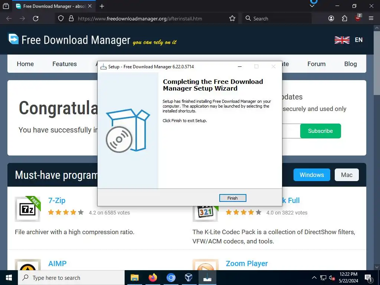Click the uBlock Origin extension icon
This screenshot has width=380, height=285.
coord(358,18)
